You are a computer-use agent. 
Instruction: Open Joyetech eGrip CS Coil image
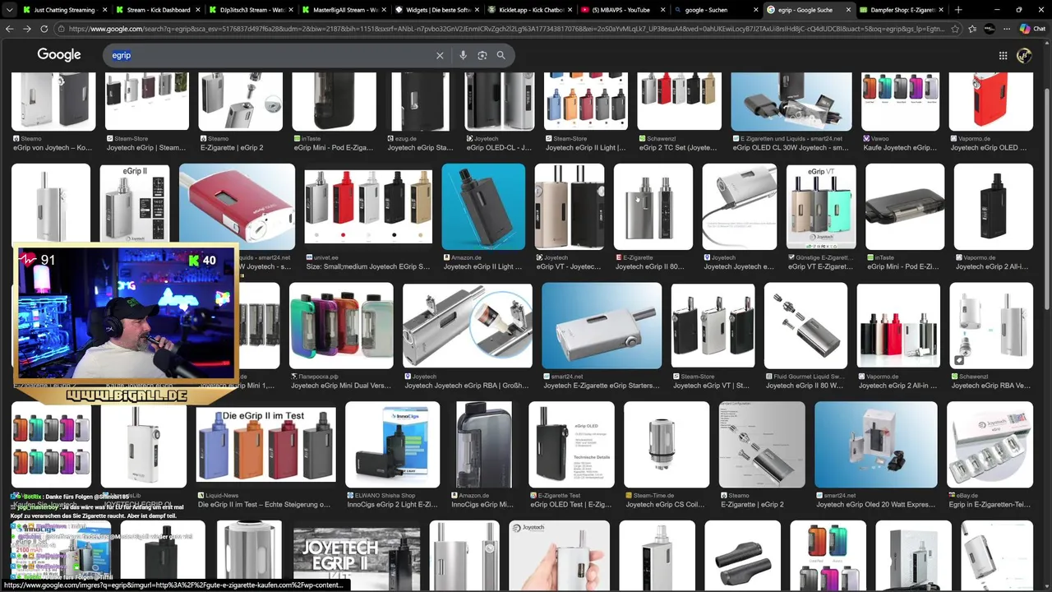coord(666,445)
